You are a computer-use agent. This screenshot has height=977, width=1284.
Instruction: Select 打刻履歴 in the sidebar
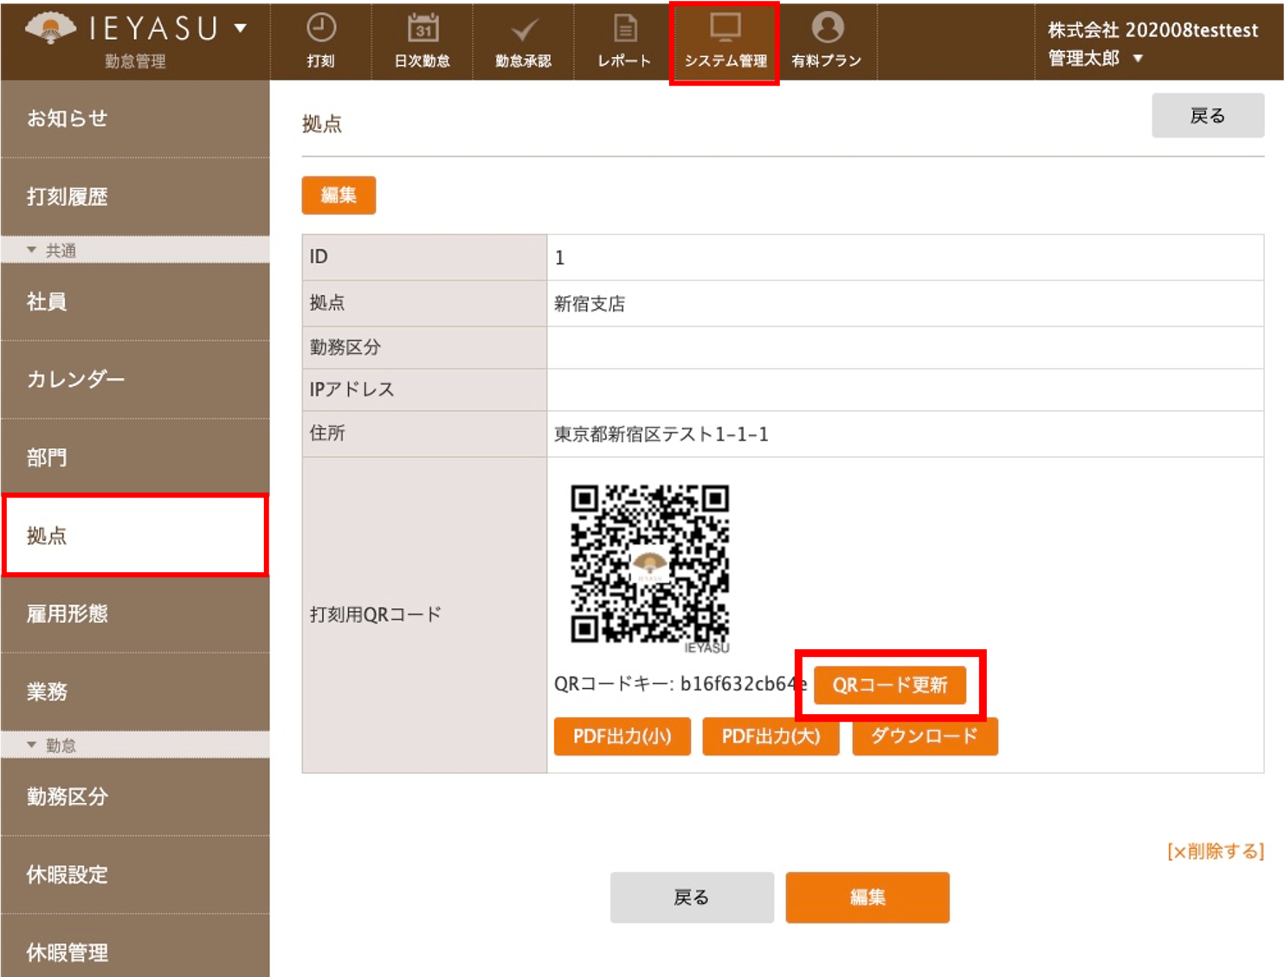click(135, 196)
